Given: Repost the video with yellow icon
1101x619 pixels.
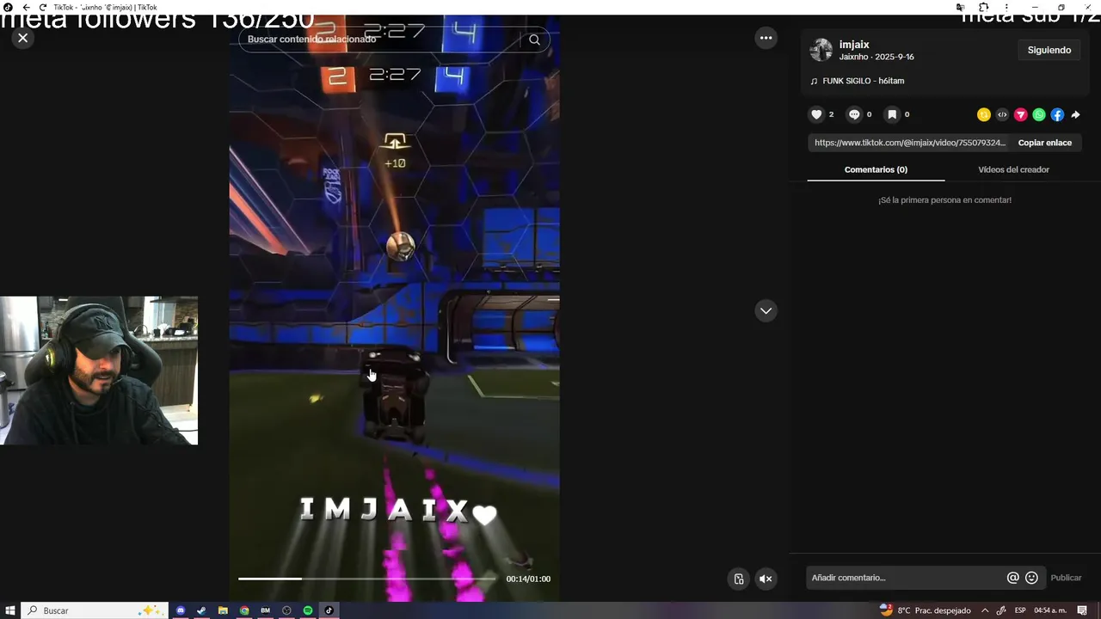Looking at the screenshot, I should click(x=984, y=114).
